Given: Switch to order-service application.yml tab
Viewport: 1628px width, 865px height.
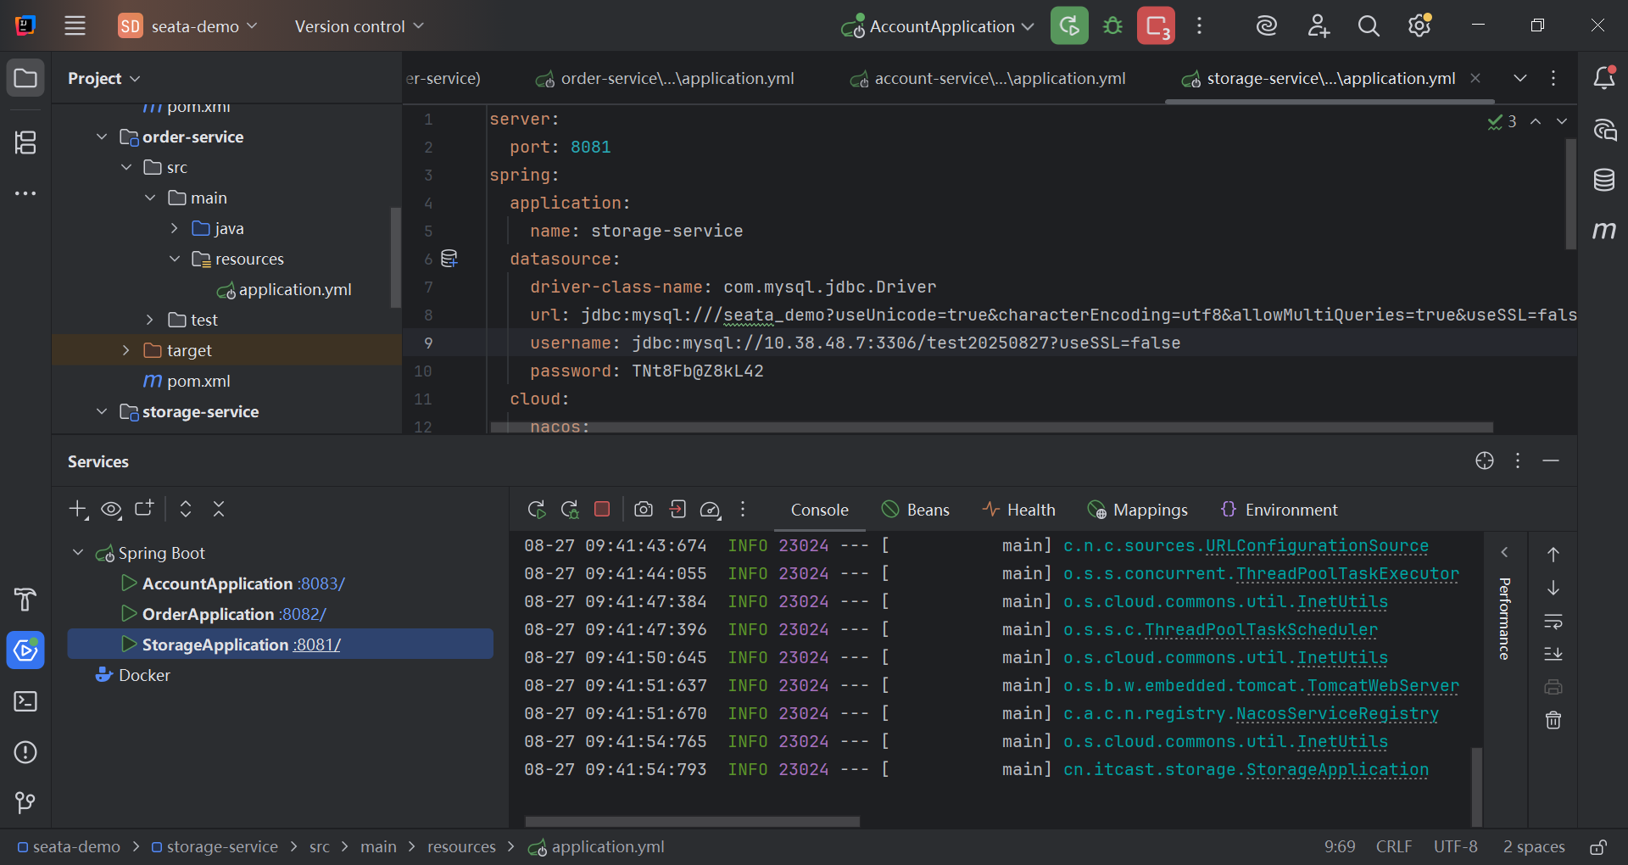Looking at the screenshot, I should (x=665, y=78).
